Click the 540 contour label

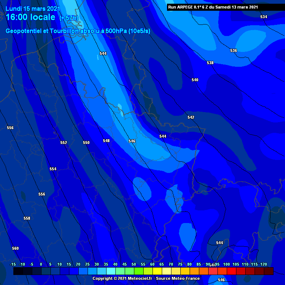195,80
